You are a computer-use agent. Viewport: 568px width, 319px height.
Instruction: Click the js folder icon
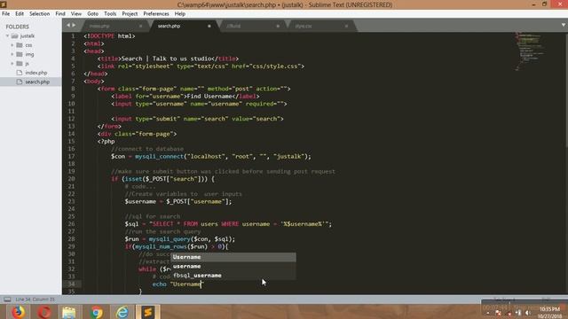click(20, 63)
